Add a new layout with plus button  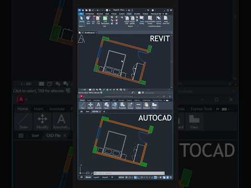coord(112,178)
